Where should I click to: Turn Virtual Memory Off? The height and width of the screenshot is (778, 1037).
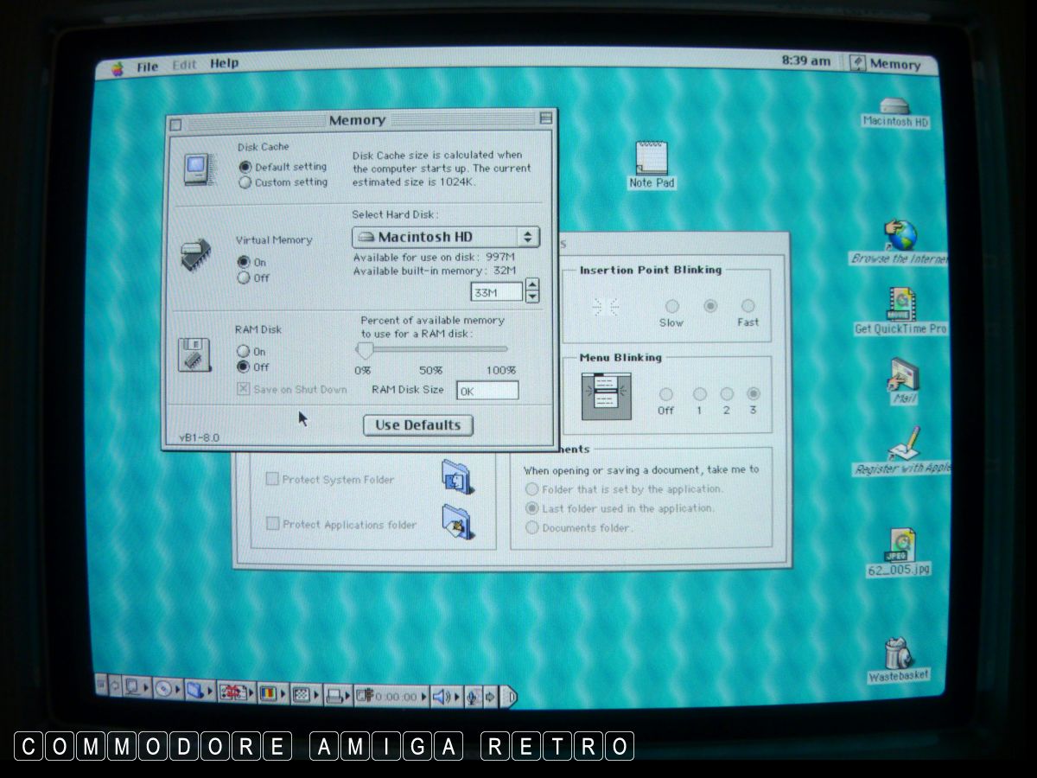click(x=244, y=277)
